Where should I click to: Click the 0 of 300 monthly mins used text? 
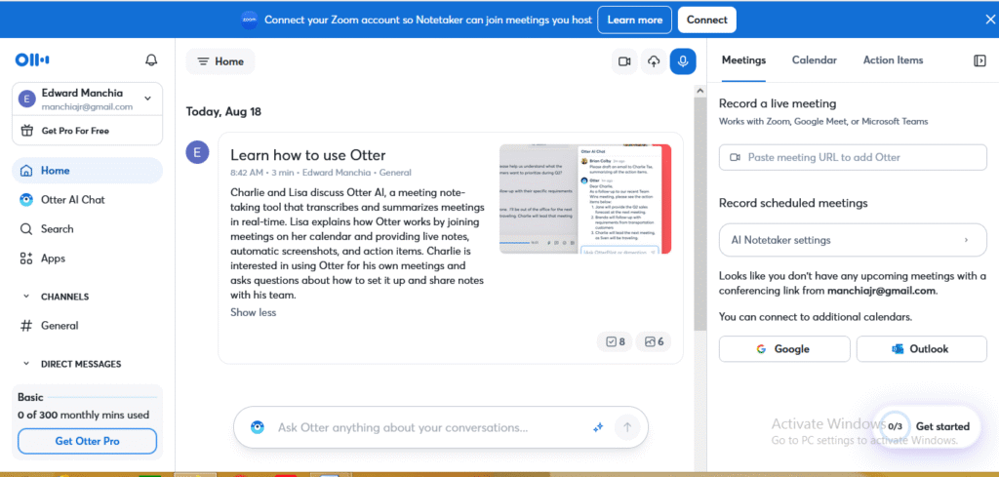84,415
